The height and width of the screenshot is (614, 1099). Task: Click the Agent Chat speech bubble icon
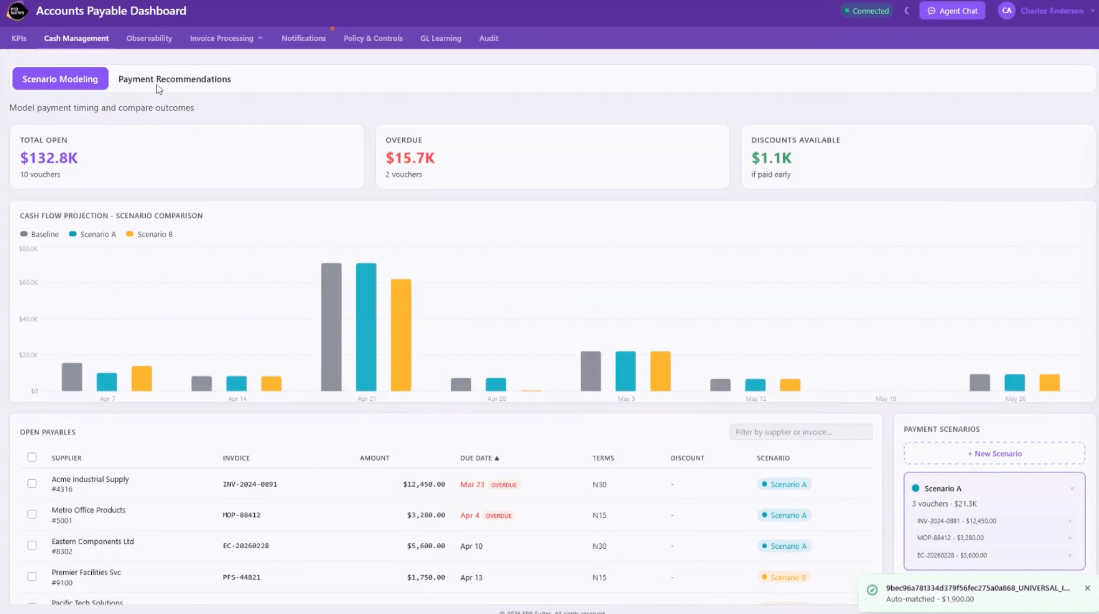point(931,11)
